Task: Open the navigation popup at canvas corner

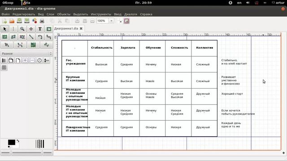Action: click(x=283, y=153)
